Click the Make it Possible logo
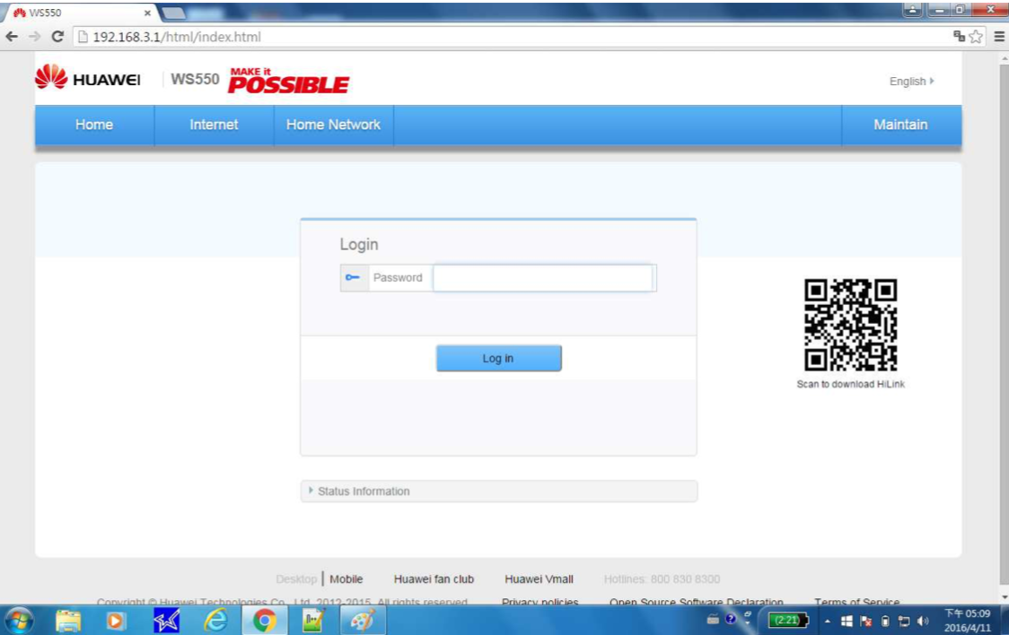This screenshot has height=635, width=1009. (288, 81)
